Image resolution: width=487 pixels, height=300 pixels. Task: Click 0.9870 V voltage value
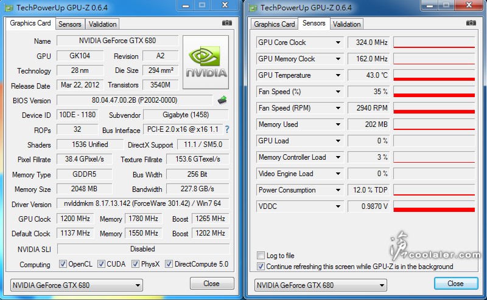368,206
